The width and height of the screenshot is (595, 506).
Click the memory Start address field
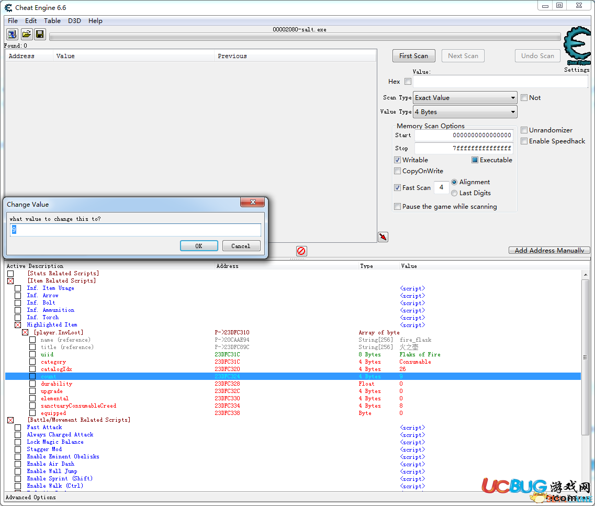(x=464, y=135)
